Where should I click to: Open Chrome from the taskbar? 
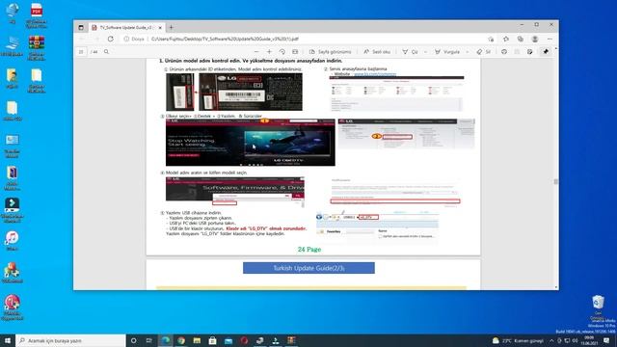[x=181, y=340]
